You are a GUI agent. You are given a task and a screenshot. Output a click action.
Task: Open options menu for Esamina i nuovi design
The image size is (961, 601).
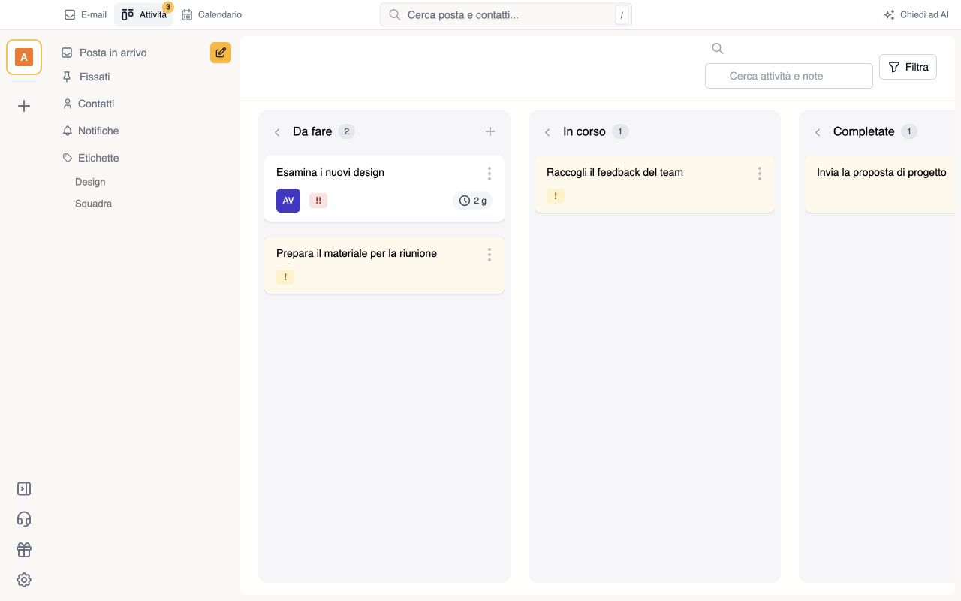(x=490, y=174)
